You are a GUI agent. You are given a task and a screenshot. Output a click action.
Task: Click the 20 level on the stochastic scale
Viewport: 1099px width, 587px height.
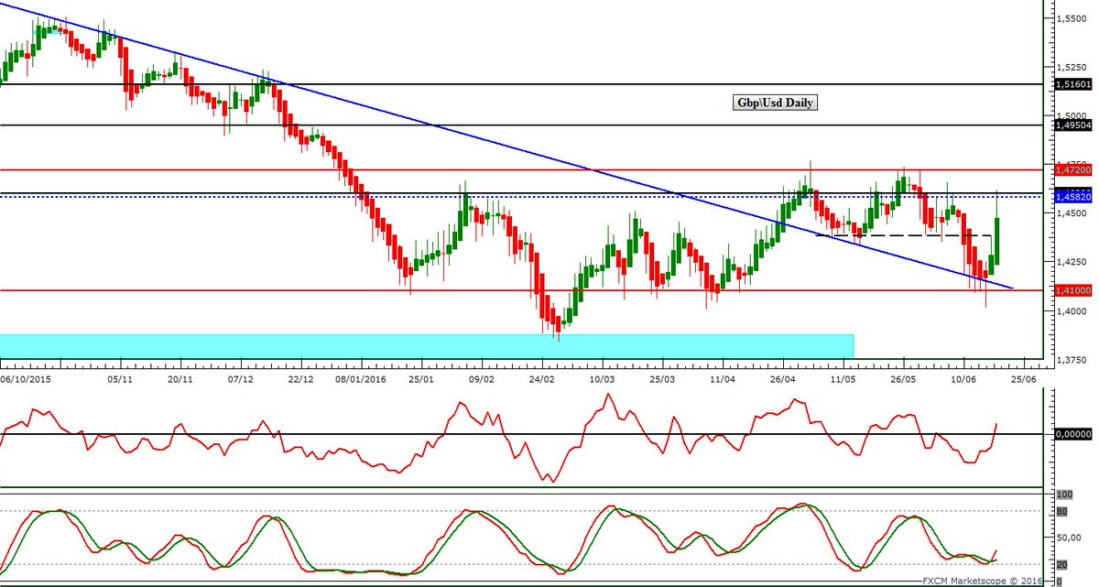1061,564
